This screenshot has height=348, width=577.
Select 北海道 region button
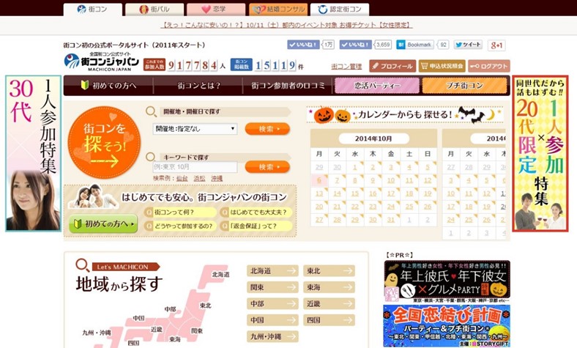tap(272, 271)
